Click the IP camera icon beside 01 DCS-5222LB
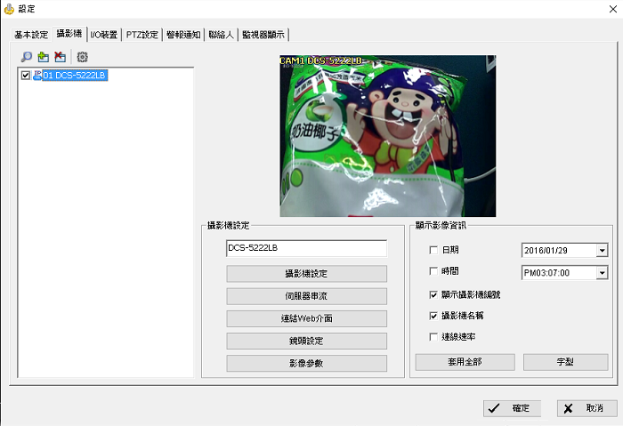The height and width of the screenshot is (426, 623). coord(37,76)
